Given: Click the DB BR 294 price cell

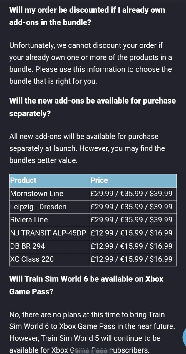Looking at the screenshot, I should [133, 246].
